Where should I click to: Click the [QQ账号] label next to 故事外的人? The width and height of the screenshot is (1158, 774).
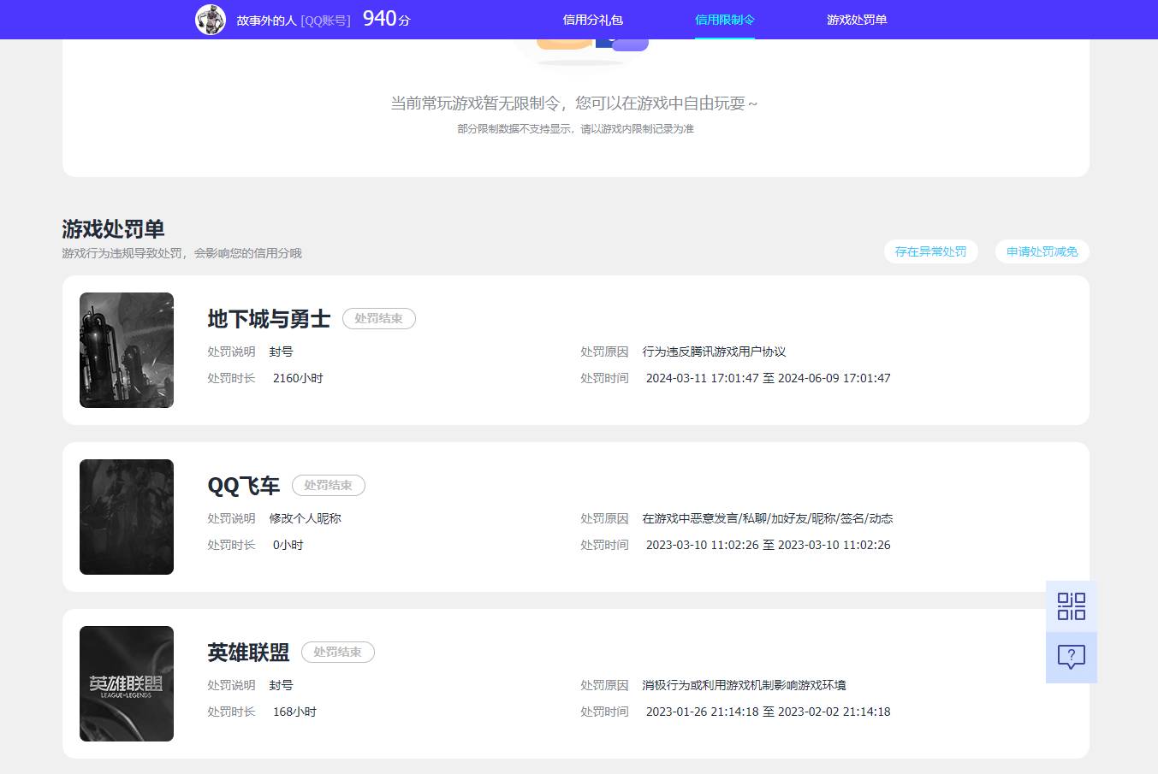[323, 19]
